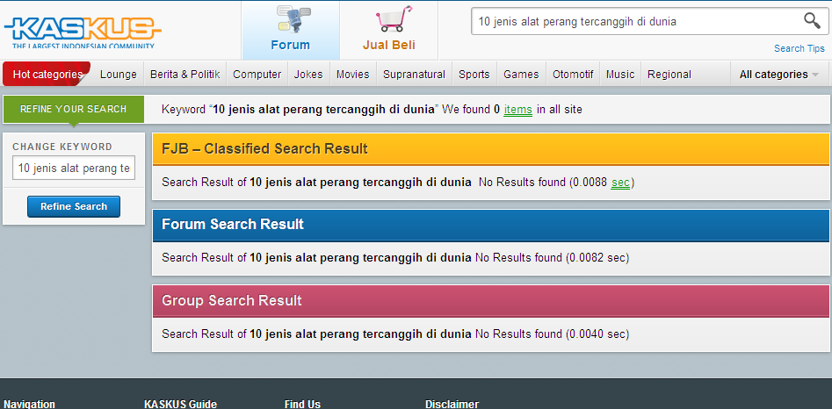Open the Jual Beli marketplace

(389, 30)
